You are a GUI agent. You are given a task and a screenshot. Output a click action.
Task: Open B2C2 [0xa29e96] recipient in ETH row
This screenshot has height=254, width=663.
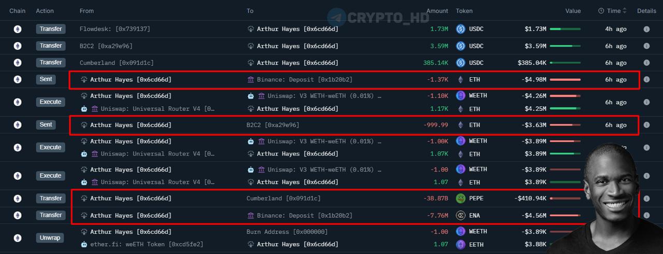tap(273, 125)
